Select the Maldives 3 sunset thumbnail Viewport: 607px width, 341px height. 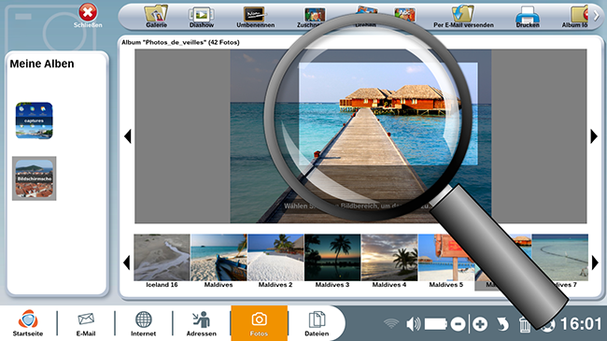tap(332, 261)
